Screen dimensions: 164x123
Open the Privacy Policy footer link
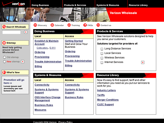pyautogui.click(x=65, y=122)
